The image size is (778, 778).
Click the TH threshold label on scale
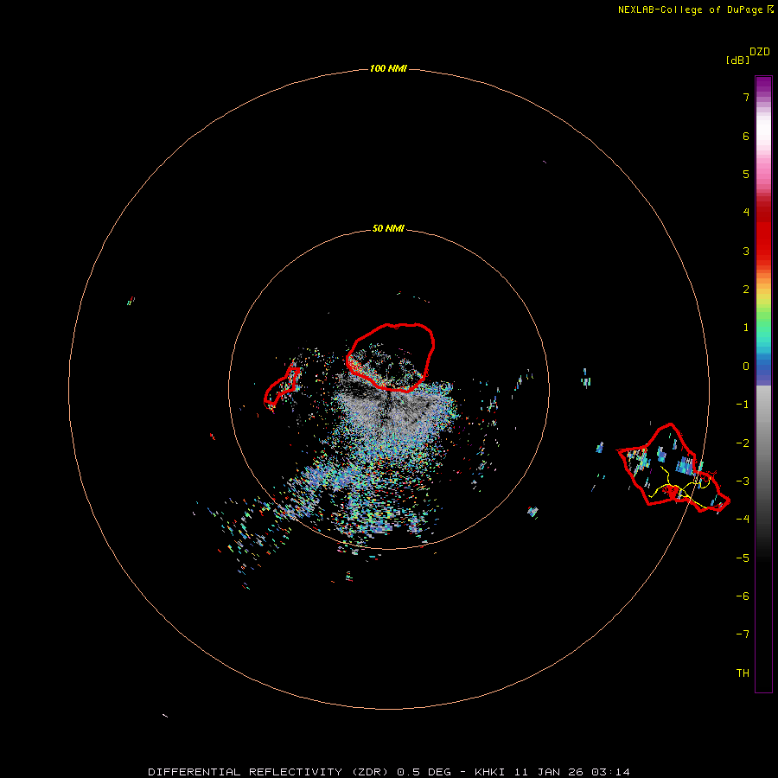tap(743, 673)
